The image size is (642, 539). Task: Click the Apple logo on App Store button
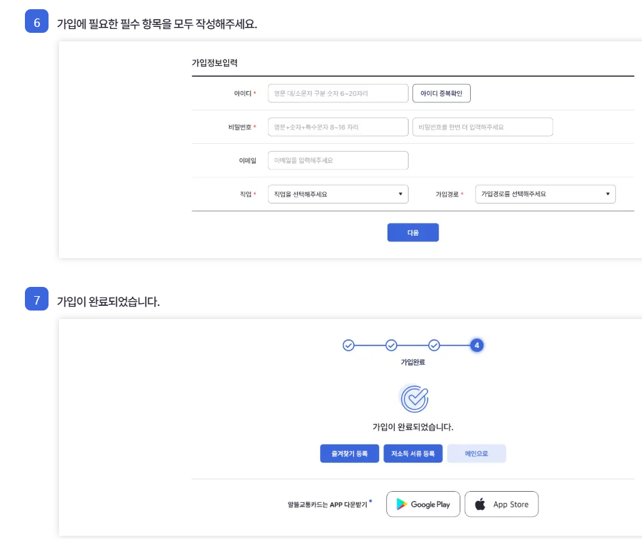(x=479, y=504)
